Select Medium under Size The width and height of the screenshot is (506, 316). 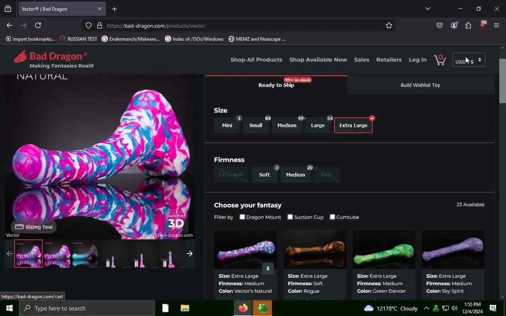pyautogui.click(x=287, y=125)
